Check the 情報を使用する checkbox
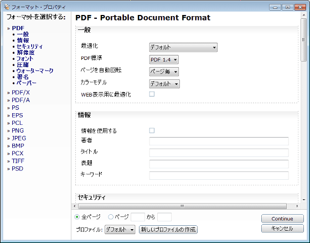Screen dimensions: 310x243 tap(152, 130)
